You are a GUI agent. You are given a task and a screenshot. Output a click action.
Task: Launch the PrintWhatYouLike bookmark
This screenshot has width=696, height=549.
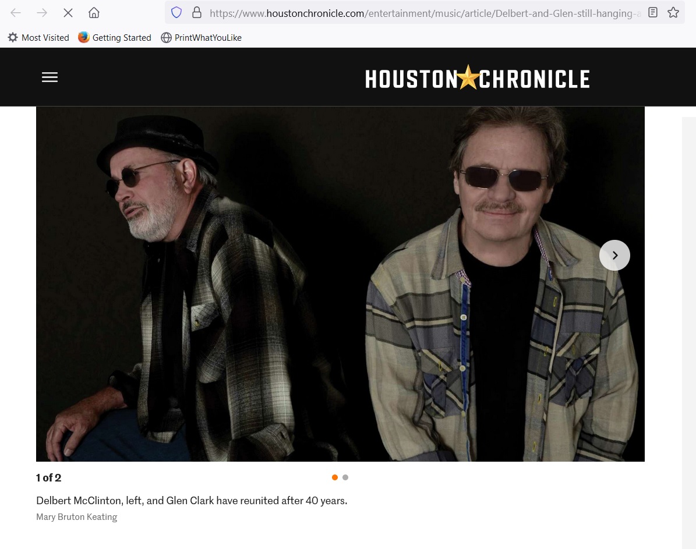point(201,38)
